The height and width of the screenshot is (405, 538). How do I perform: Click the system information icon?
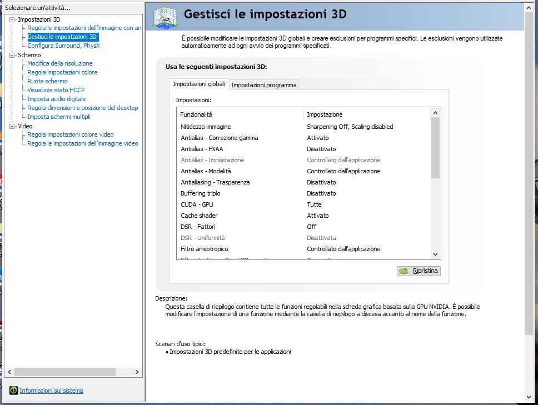click(x=14, y=391)
